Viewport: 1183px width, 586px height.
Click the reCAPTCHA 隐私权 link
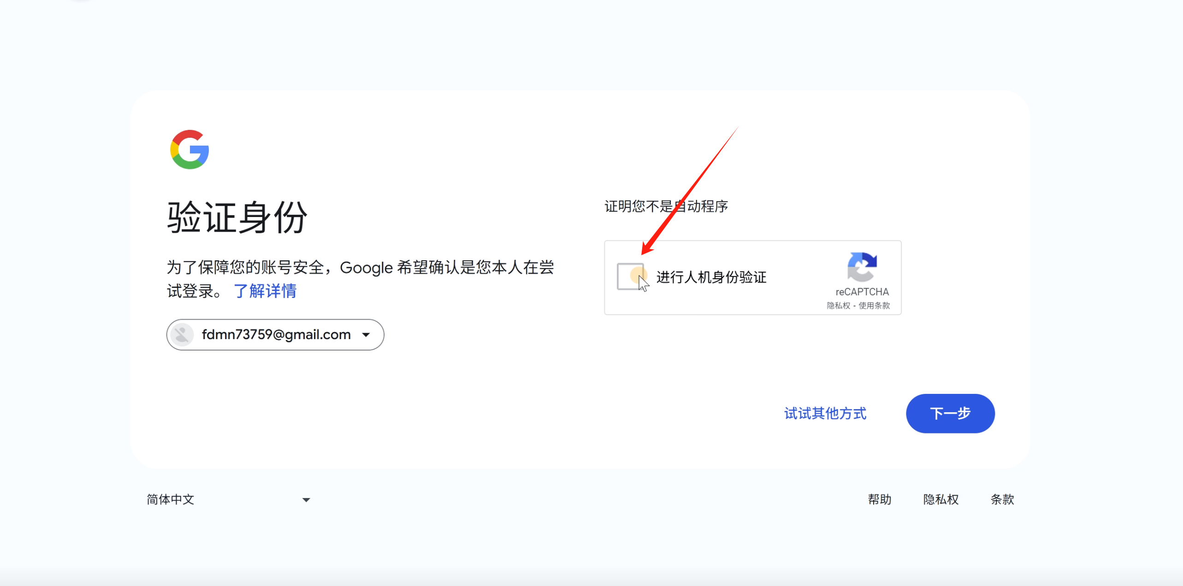click(x=838, y=305)
